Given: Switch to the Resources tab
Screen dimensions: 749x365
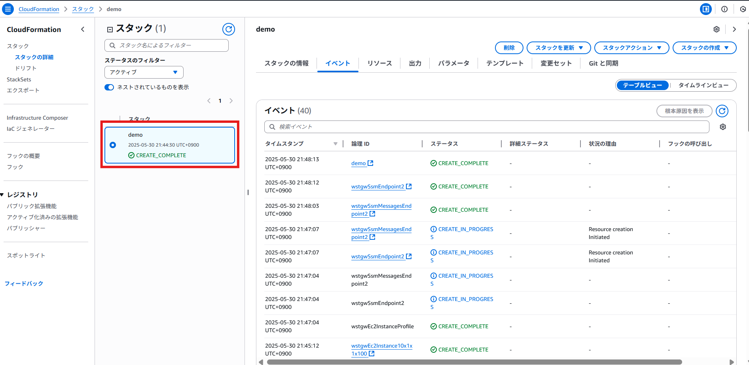Looking at the screenshot, I should coord(379,63).
